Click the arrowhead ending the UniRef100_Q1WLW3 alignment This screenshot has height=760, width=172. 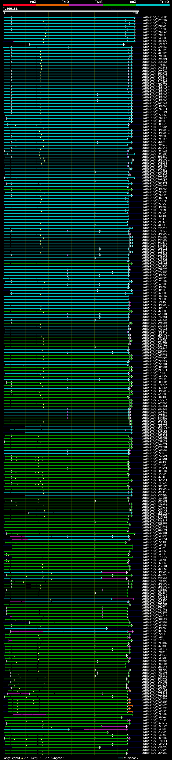(x=134, y=18)
